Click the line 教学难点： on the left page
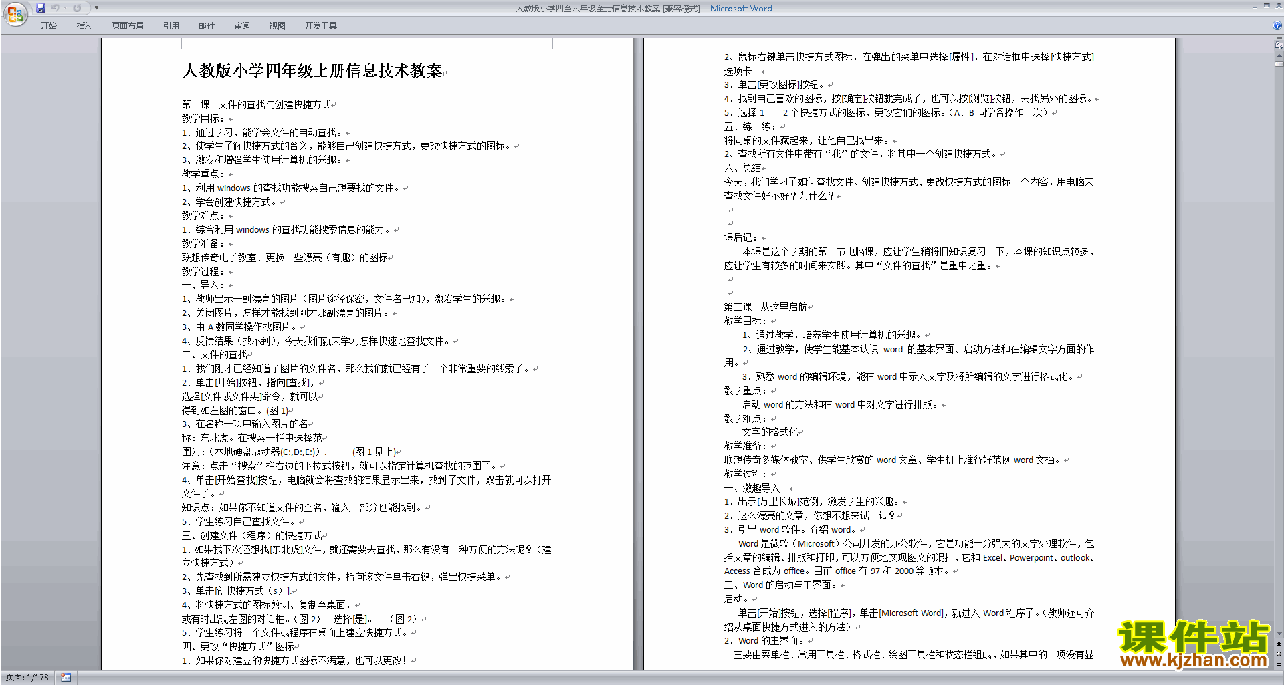The image size is (1284, 685). (203, 215)
